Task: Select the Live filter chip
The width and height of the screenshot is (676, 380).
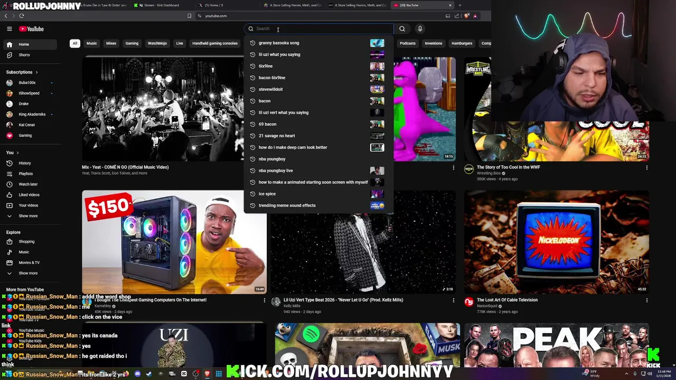Action: coord(180,43)
